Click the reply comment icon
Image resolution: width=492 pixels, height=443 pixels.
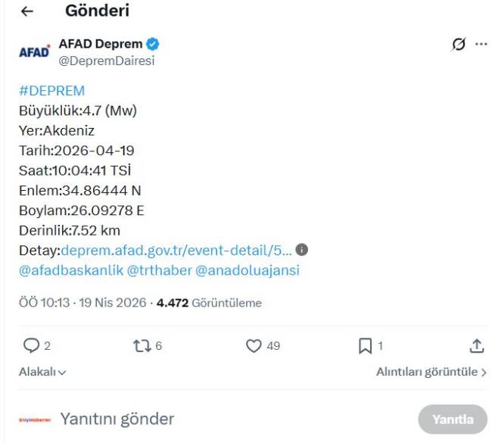[31, 346]
